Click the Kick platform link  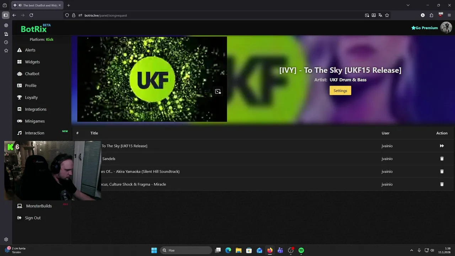tap(50, 39)
